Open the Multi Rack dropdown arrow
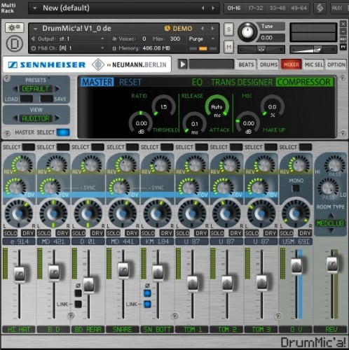Image resolution: width=349 pixels, height=350 pixels. click(35, 8)
